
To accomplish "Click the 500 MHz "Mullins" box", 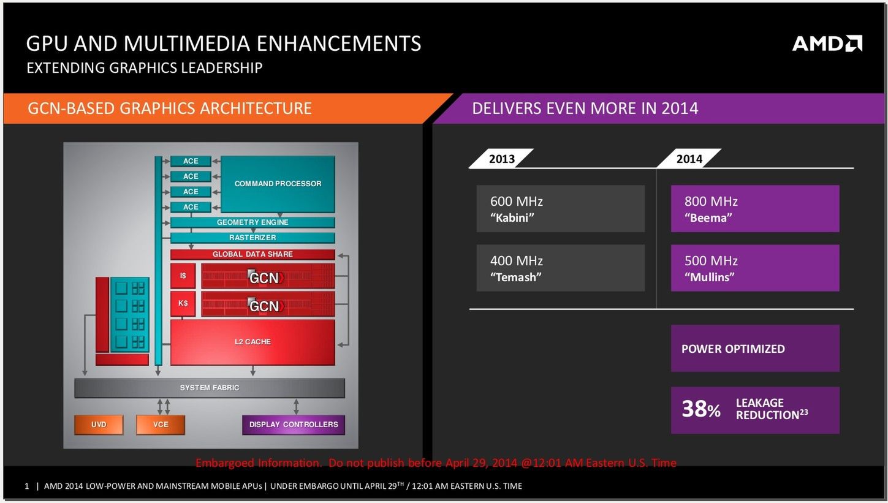I will click(x=755, y=268).
